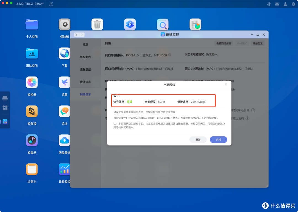The width and height of the screenshot is (298, 212).
Task: Open the user account icon in top bar
Action: coord(285,4)
